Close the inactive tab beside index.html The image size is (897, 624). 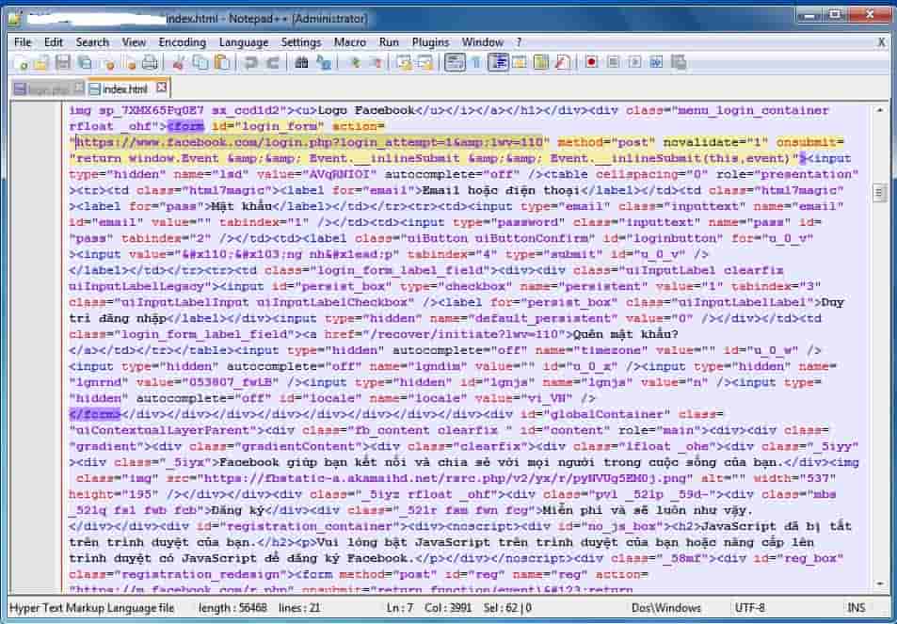point(79,88)
